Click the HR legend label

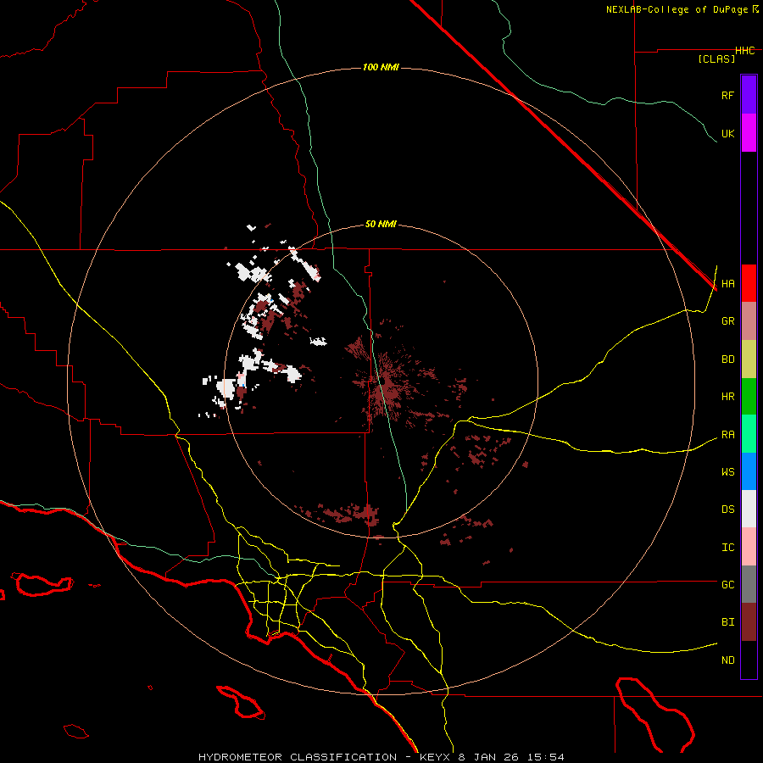coord(727,397)
